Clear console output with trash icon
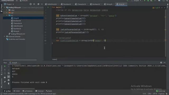Viewport: 169px width, 95px height. pos(8,83)
